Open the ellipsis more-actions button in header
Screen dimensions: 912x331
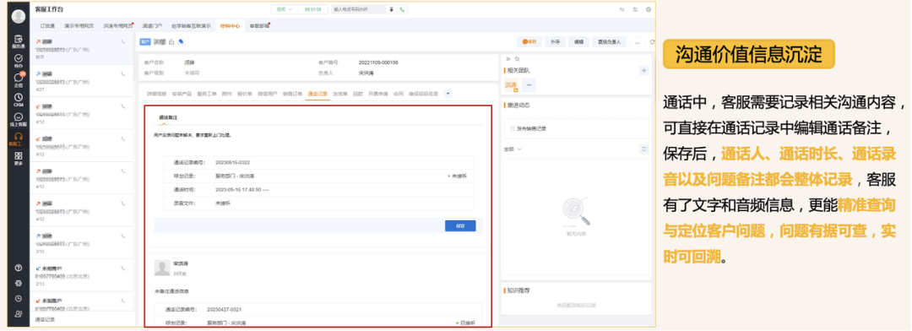[x=638, y=42]
